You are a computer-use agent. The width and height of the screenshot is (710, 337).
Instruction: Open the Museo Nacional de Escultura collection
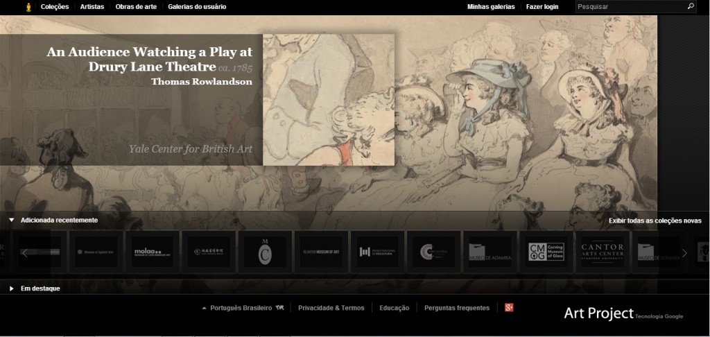coord(377,252)
